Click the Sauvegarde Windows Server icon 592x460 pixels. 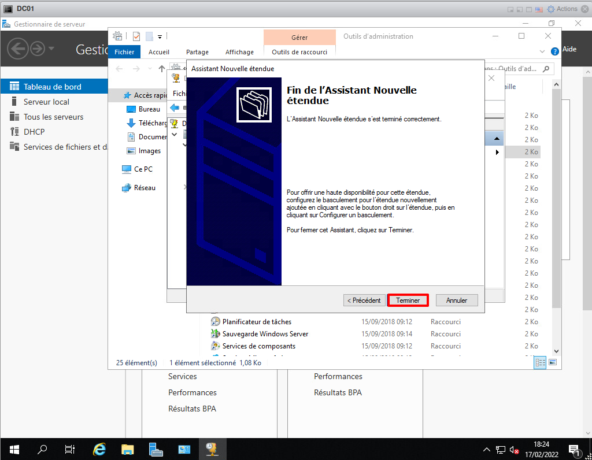(216, 334)
